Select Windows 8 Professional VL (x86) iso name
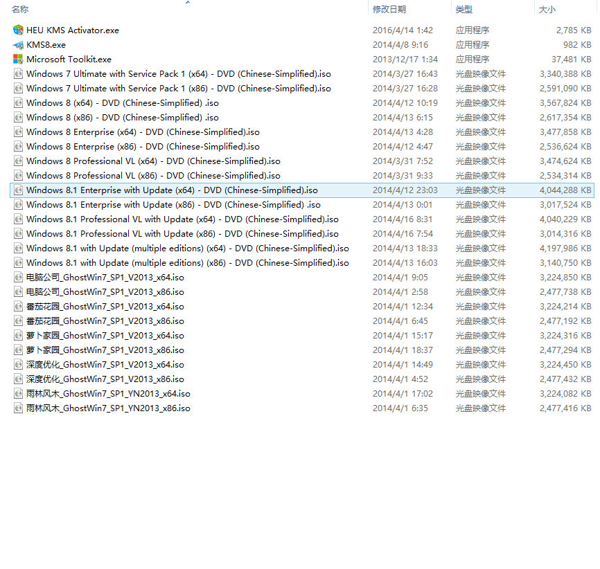 tap(153, 176)
